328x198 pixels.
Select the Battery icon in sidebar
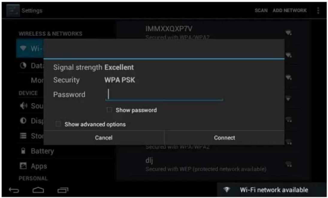(23, 151)
